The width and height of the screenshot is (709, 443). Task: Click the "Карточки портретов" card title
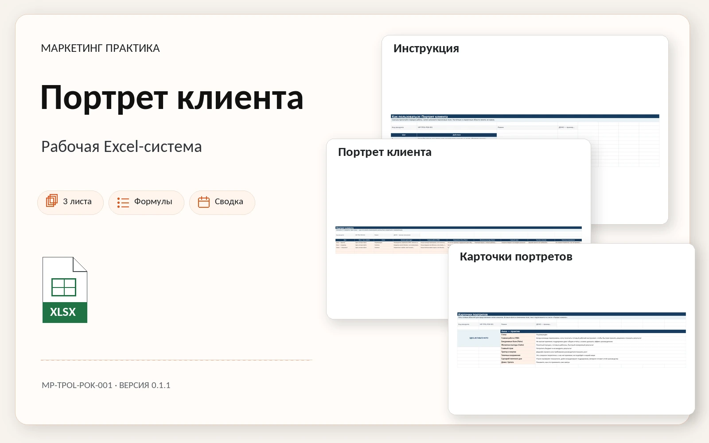(x=516, y=257)
